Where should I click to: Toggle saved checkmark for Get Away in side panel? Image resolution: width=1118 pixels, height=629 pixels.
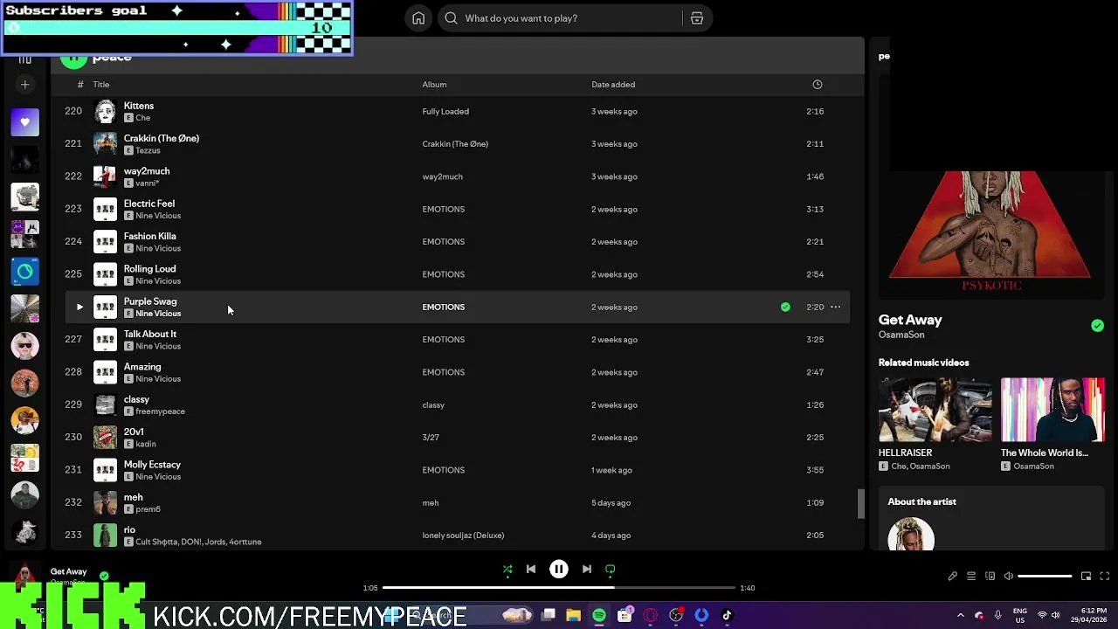tap(1097, 326)
